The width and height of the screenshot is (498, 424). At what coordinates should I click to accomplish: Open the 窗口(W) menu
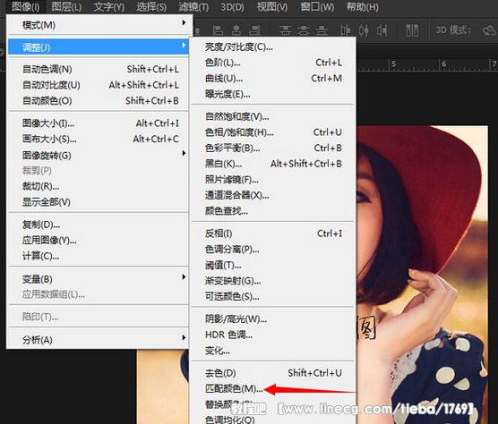click(x=317, y=6)
